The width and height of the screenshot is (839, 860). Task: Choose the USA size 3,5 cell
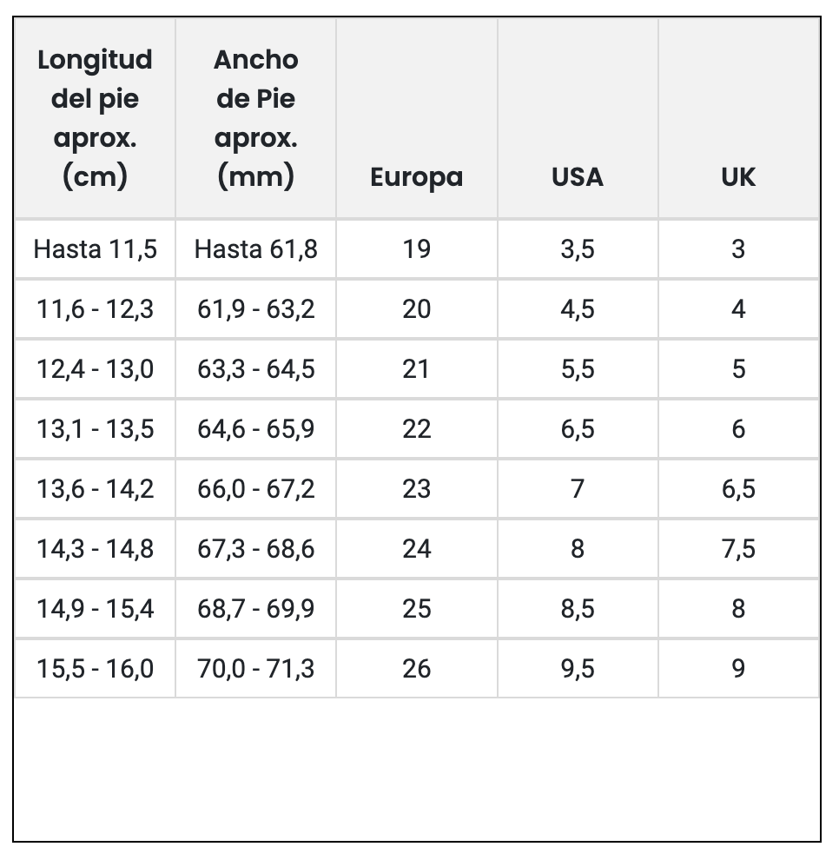[x=577, y=249]
